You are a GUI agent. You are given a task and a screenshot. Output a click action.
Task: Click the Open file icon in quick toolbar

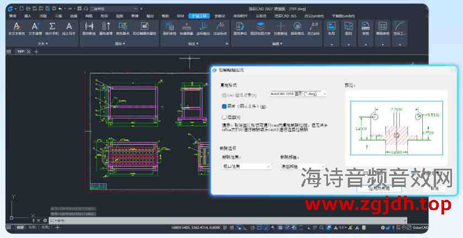[x=28, y=9]
